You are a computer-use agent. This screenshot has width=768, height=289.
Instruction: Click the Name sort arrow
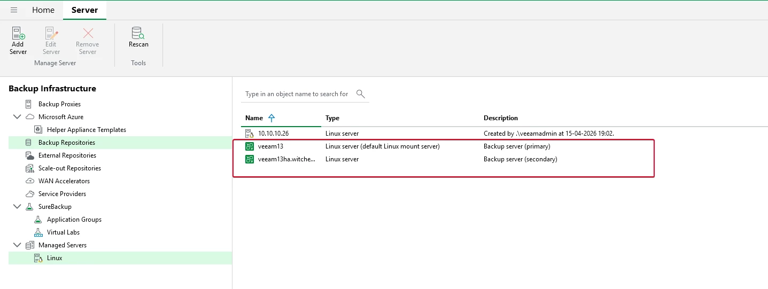pos(271,118)
